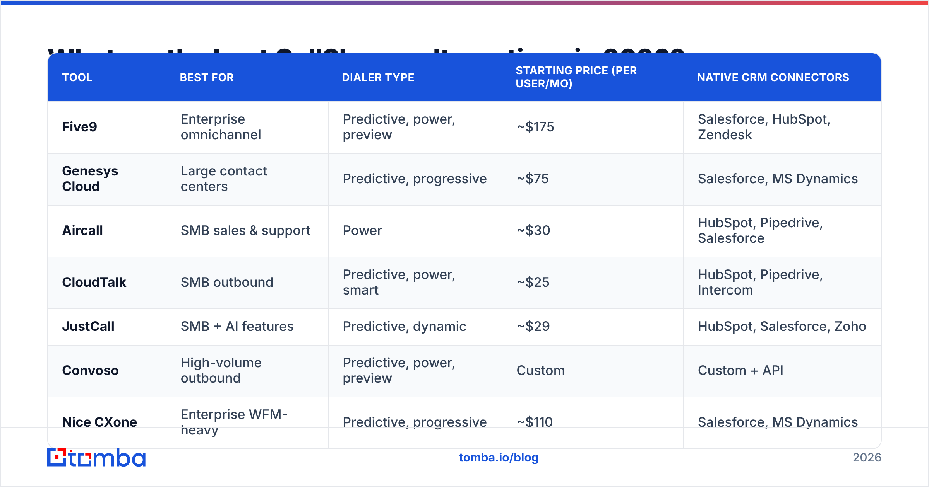The height and width of the screenshot is (487, 929).
Task: Select the JustCall row name
Action: coord(88,326)
